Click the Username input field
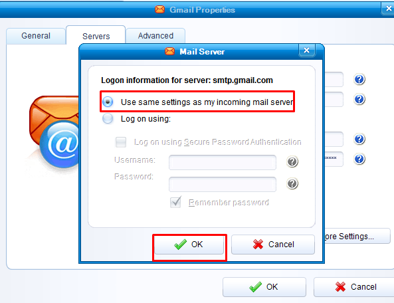The image size is (394, 303). coord(223,162)
